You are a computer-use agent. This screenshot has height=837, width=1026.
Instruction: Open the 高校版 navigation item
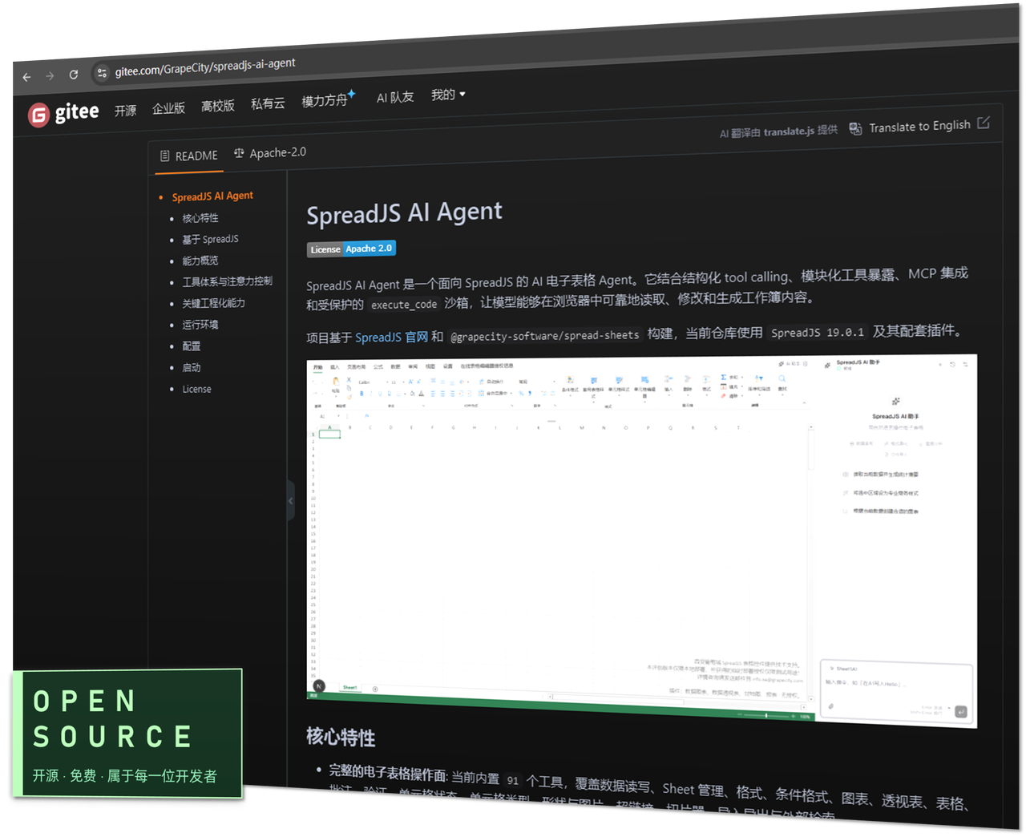click(218, 106)
